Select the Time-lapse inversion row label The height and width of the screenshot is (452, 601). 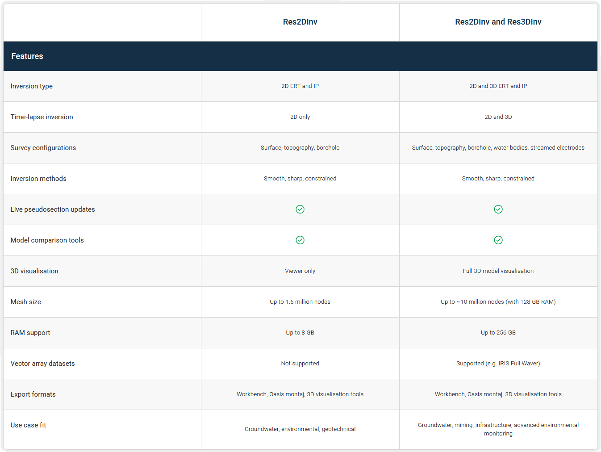point(42,117)
